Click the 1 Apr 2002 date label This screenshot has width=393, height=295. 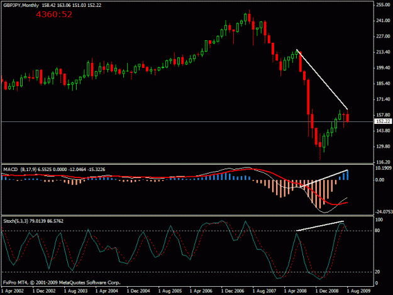13,291
